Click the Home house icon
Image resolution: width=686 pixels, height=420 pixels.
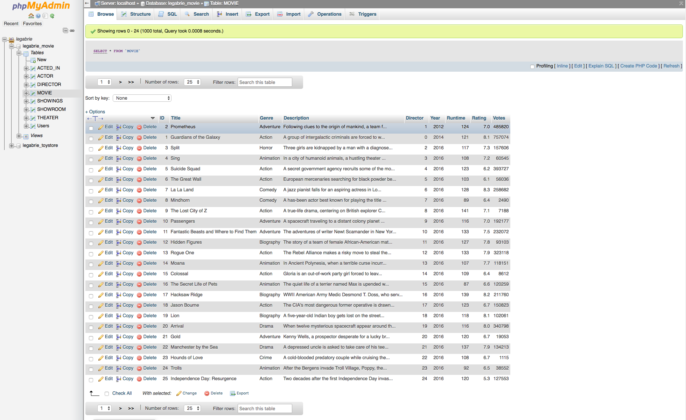coord(31,16)
